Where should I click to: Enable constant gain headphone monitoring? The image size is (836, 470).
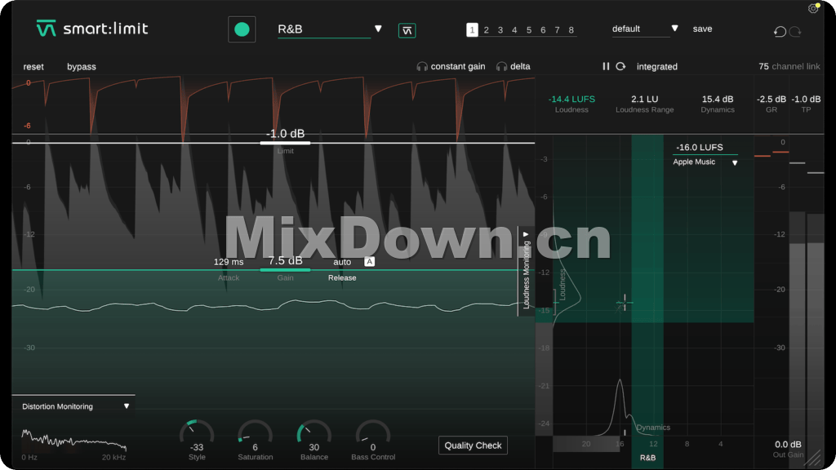[451, 66]
